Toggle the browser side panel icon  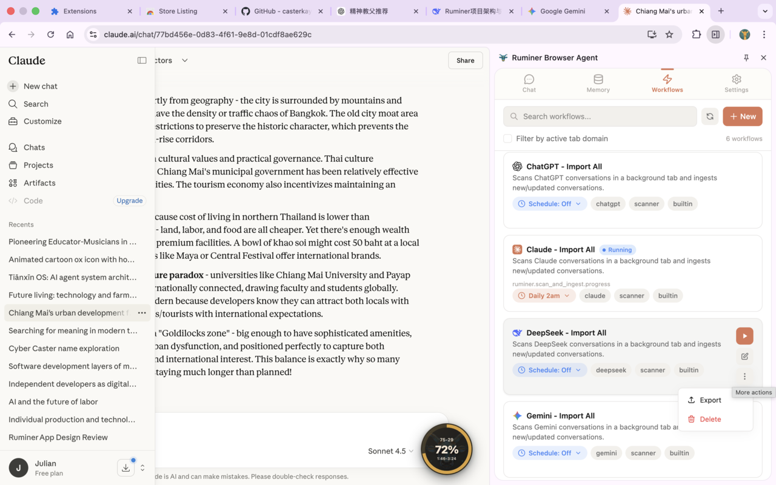pyautogui.click(x=716, y=35)
